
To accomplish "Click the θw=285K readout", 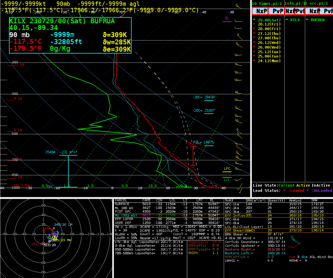I will coord(117,42).
